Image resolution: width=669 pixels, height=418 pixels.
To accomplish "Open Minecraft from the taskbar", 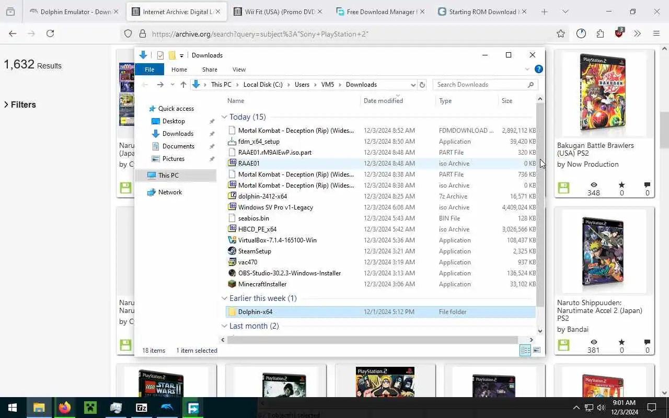I will [x=90, y=408].
